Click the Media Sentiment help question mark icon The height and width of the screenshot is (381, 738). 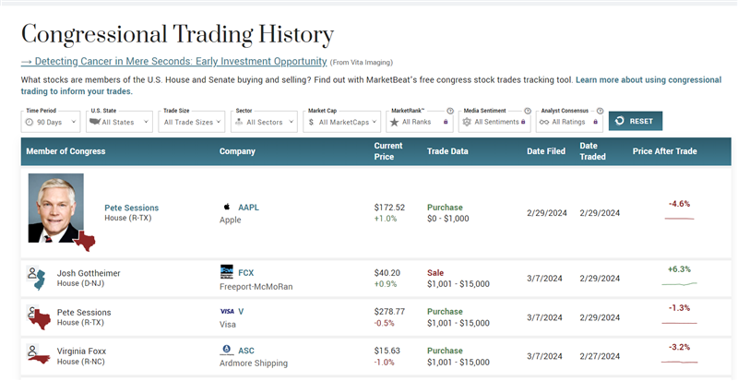click(527, 111)
